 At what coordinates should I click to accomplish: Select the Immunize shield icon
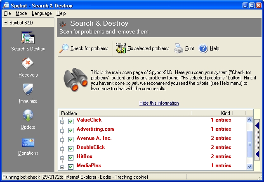(x=28, y=90)
